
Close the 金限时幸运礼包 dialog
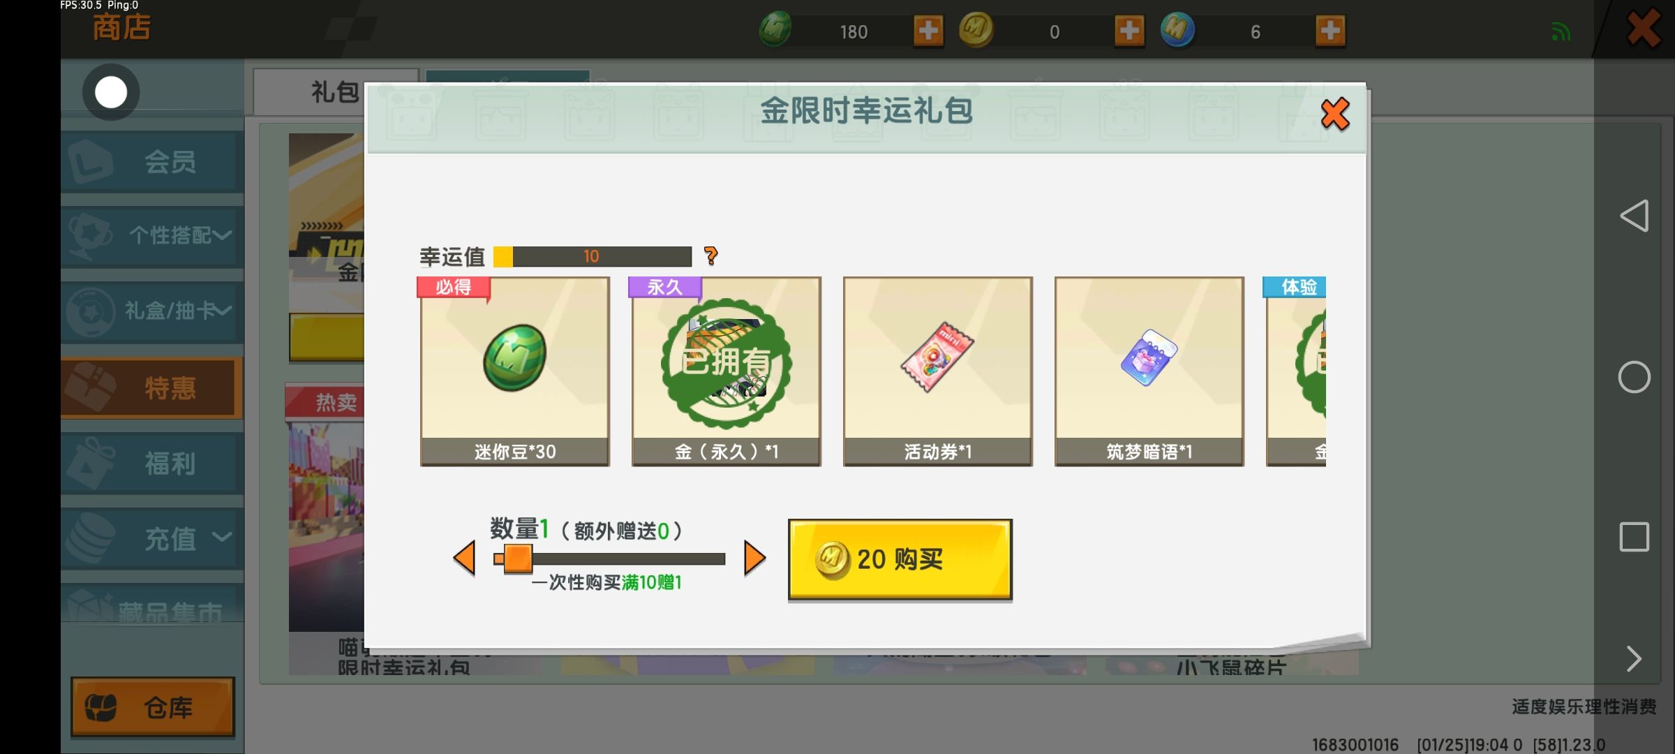click(1334, 114)
